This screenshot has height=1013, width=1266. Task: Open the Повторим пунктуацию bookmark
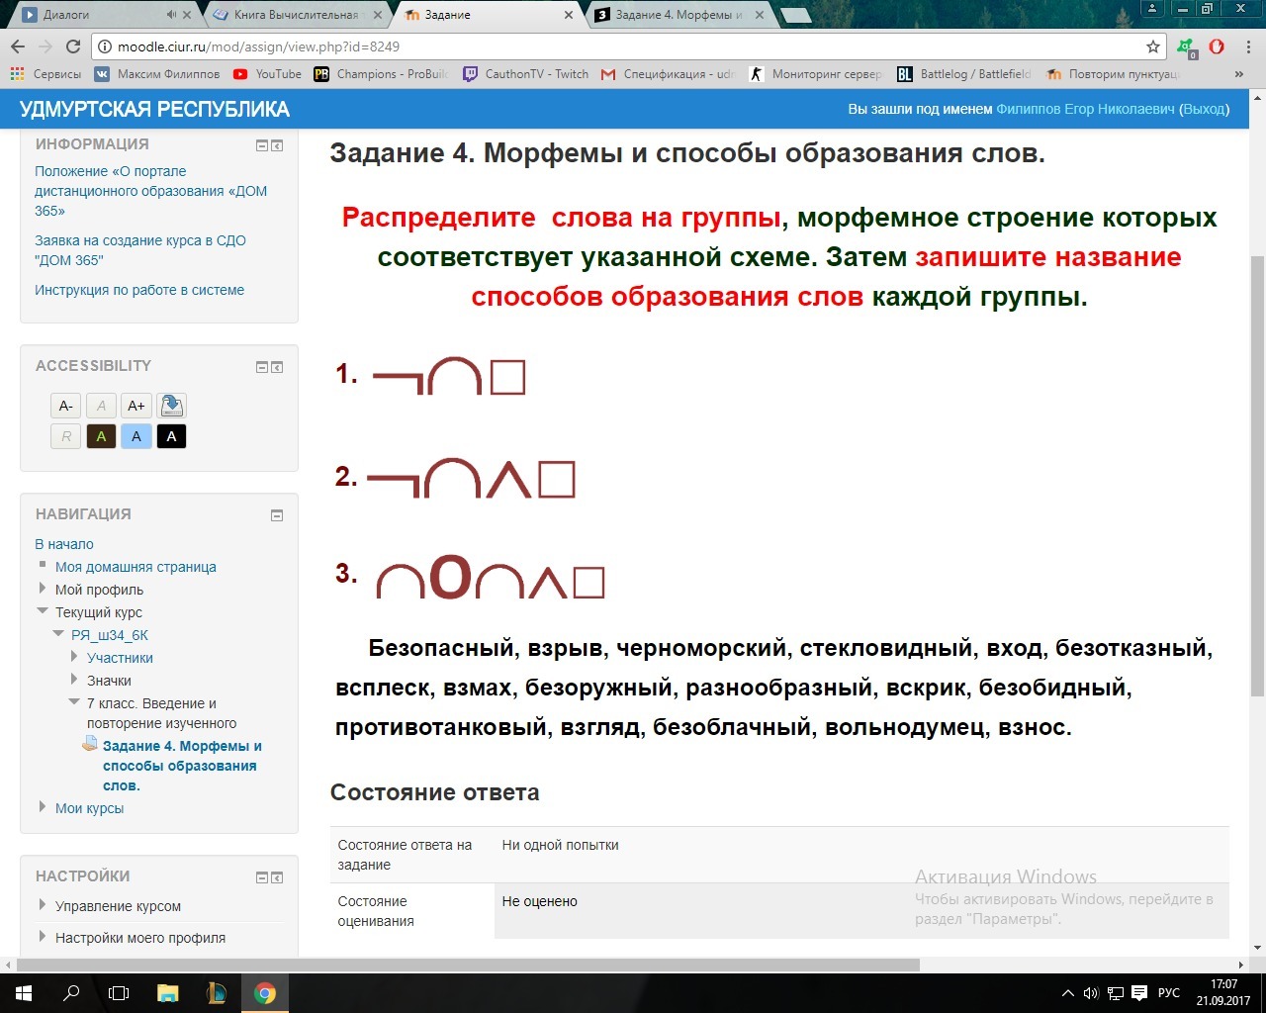coord(1113,74)
